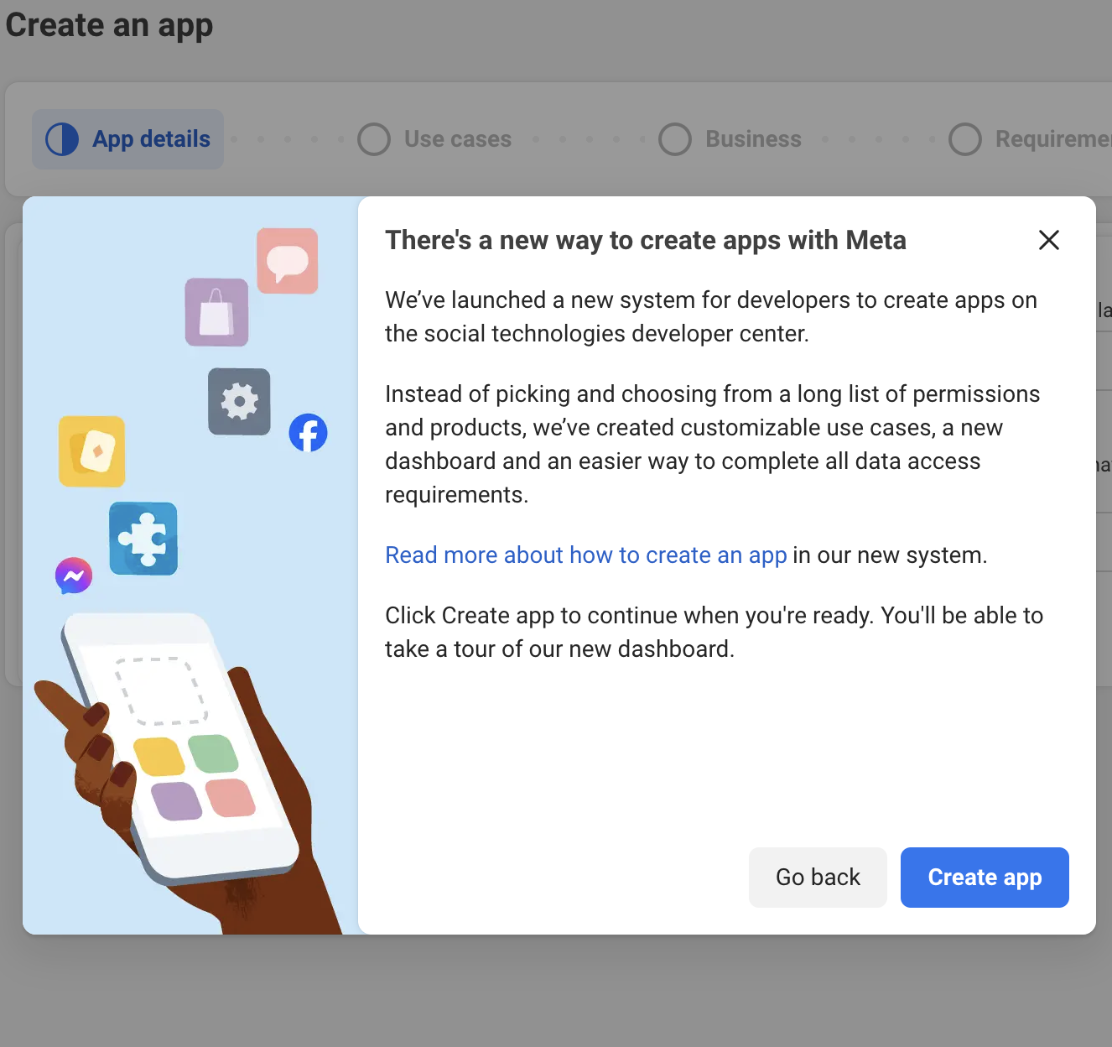This screenshot has width=1112, height=1047.
Task: Close the new way to create apps dialog
Action: pos(1048,240)
